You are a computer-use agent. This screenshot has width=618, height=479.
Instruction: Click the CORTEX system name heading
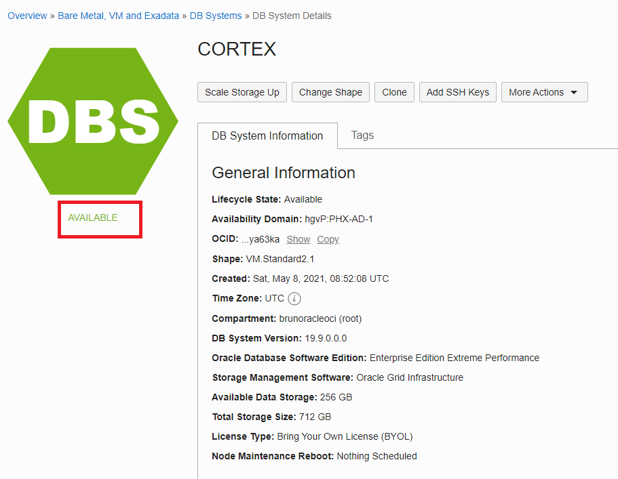(237, 49)
